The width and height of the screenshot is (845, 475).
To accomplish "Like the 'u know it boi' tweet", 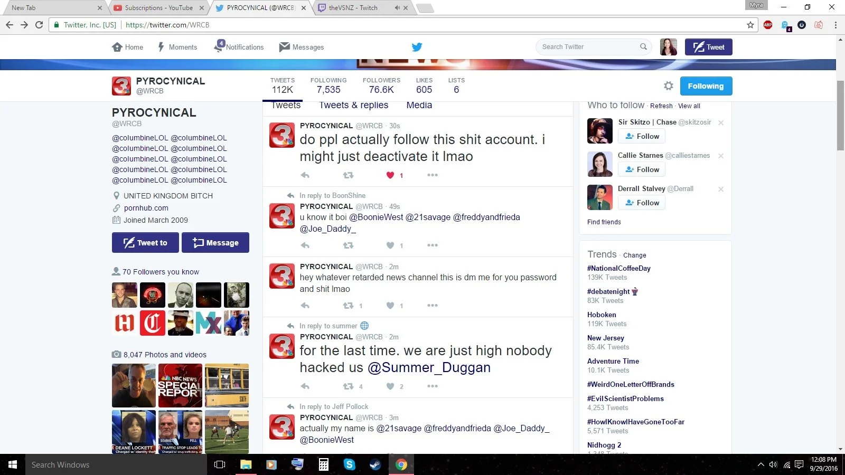I will click(390, 245).
